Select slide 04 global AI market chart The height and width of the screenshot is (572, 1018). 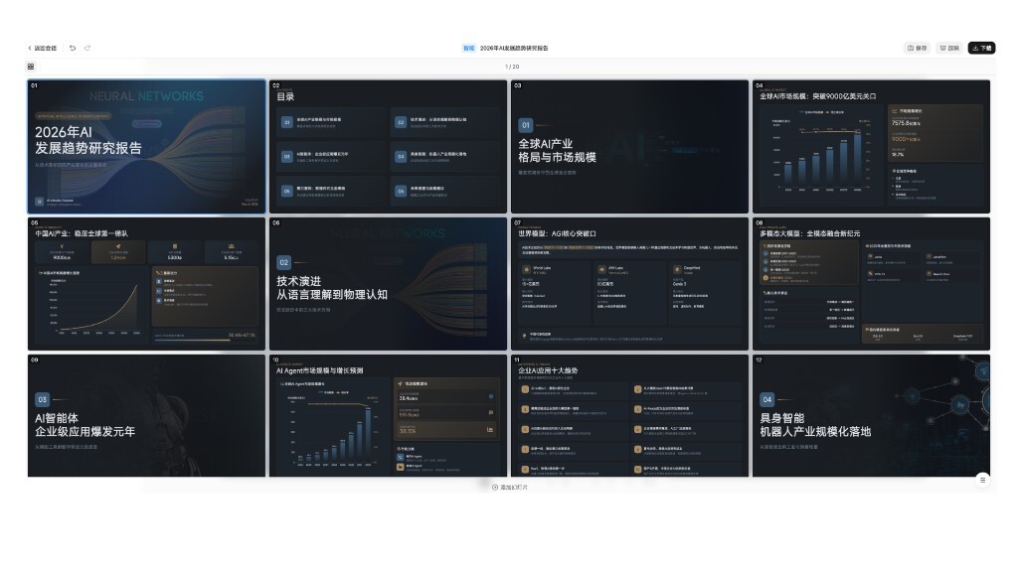871,146
